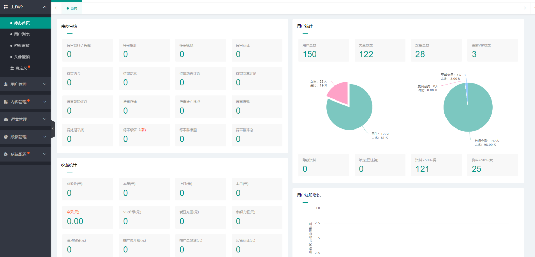Click the 用户管理 user icon
This screenshot has width=535, height=257.
click(x=6, y=84)
